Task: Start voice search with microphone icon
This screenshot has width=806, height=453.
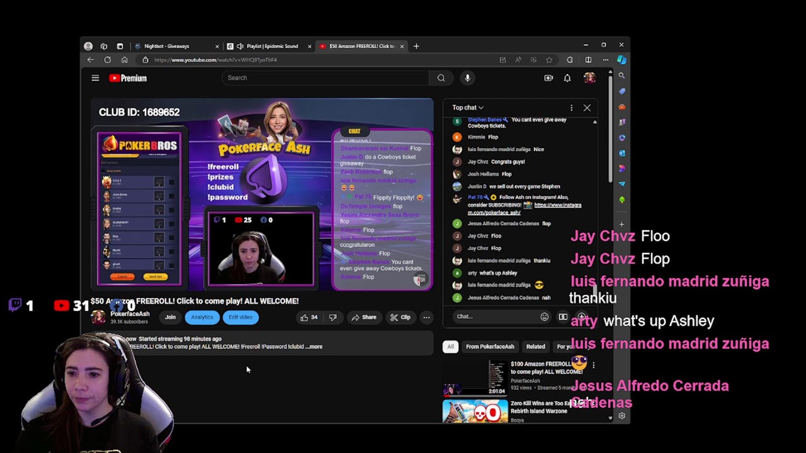Action: [467, 78]
